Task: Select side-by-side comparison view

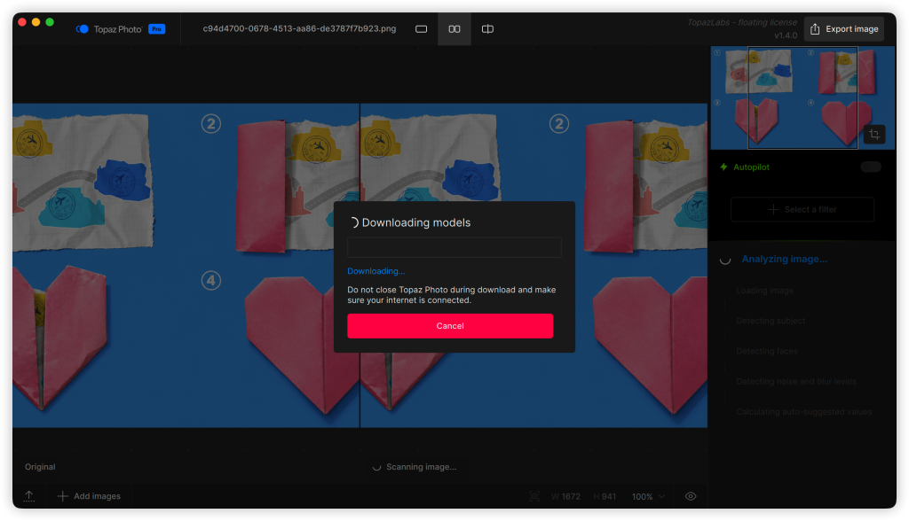Action: tap(454, 29)
